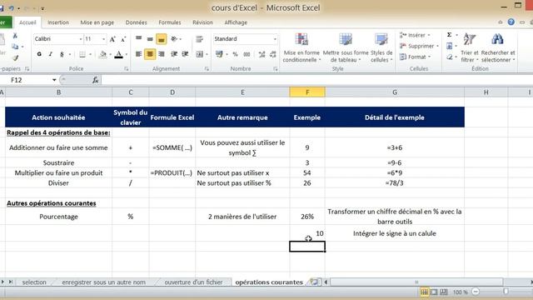Click Undo arrow in quick access

coord(11,7)
